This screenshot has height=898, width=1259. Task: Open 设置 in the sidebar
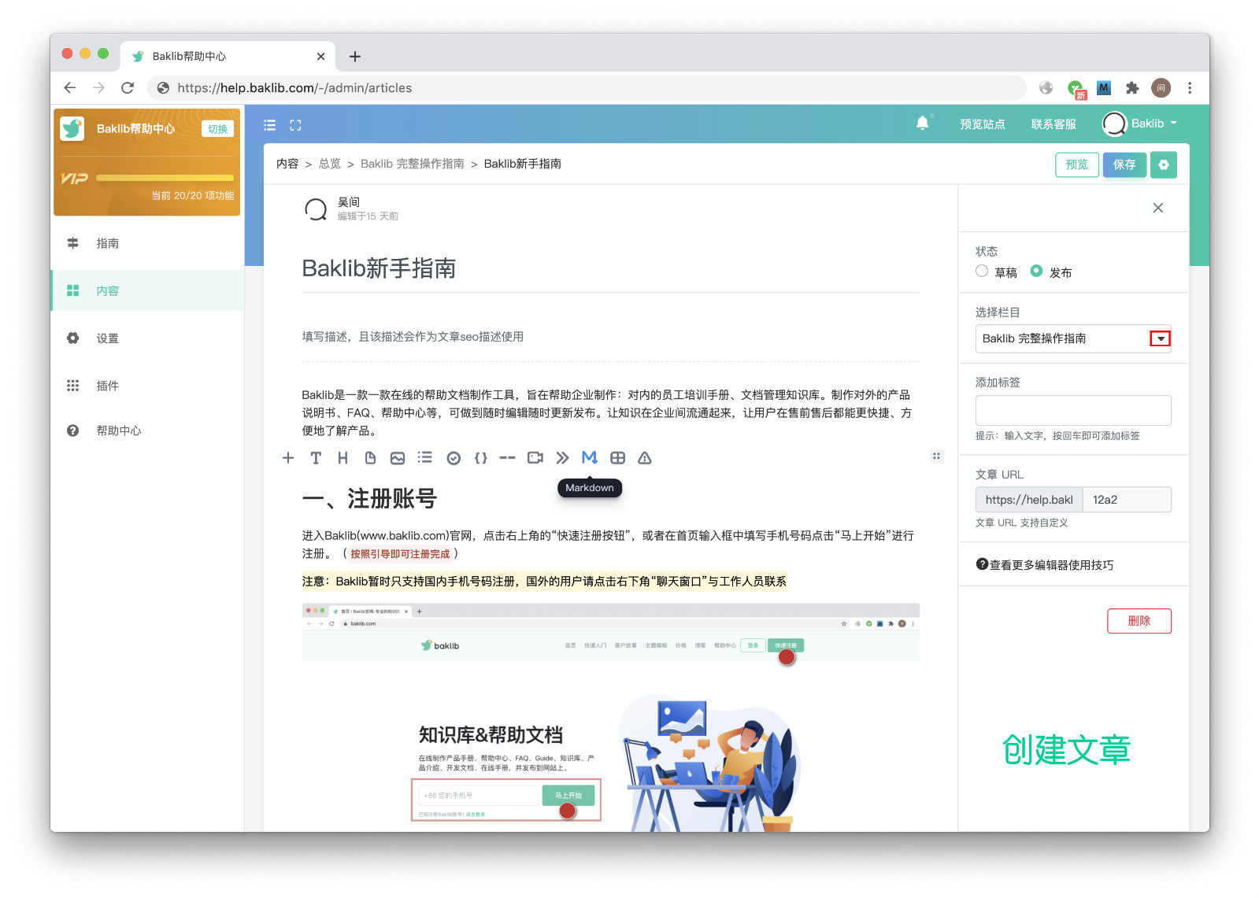click(147, 338)
